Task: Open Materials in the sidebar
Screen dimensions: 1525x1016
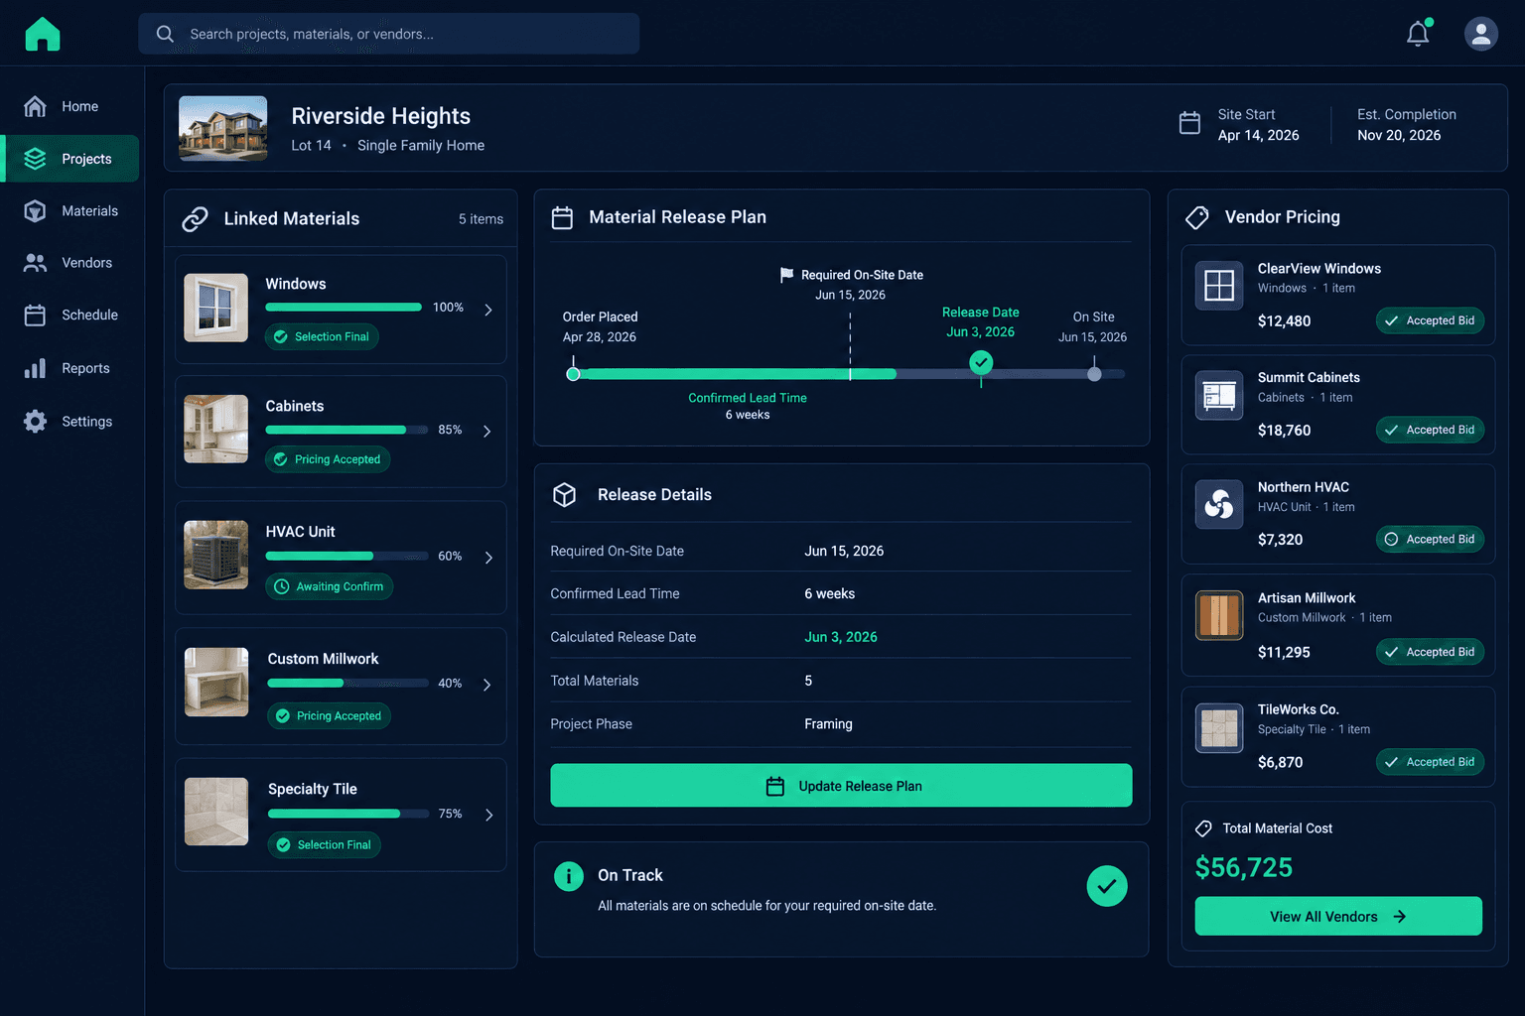Action: coord(71,211)
